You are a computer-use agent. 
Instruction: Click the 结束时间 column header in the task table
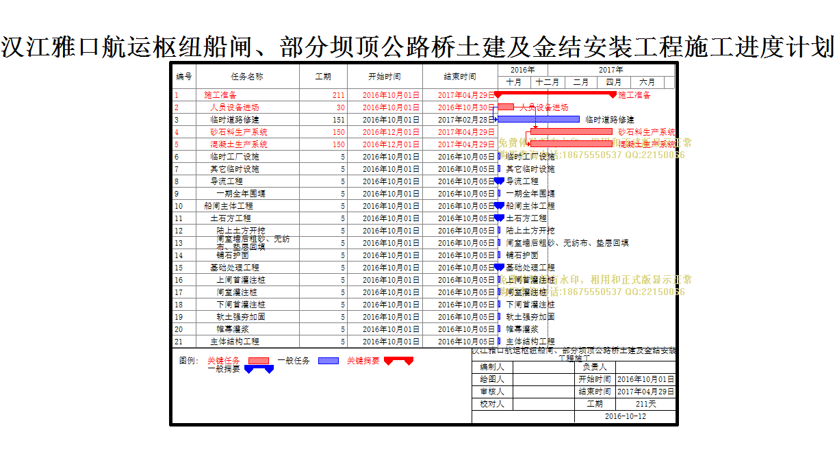pyautogui.click(x=460, y=77)
